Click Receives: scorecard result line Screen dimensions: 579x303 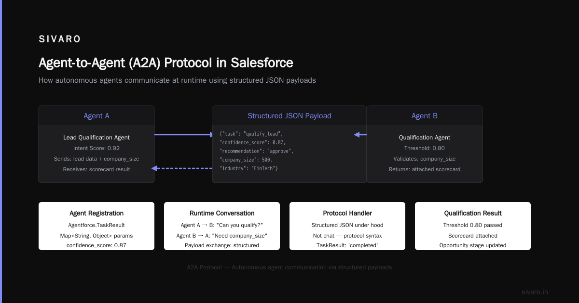pyautogui.click(x=96, y=169)
